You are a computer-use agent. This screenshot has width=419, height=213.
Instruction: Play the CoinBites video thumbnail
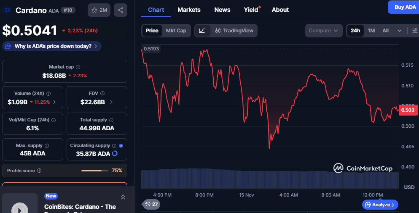19,207
